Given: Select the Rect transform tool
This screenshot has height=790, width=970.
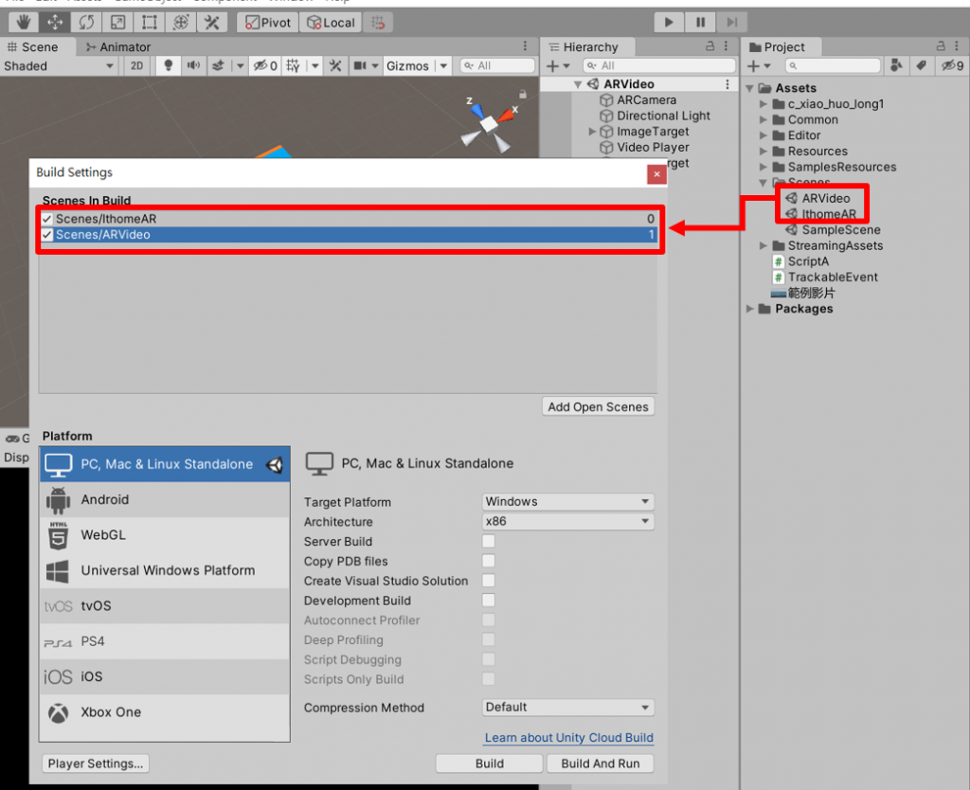Looking at the screenshot, I should click(x=149, y=23).
